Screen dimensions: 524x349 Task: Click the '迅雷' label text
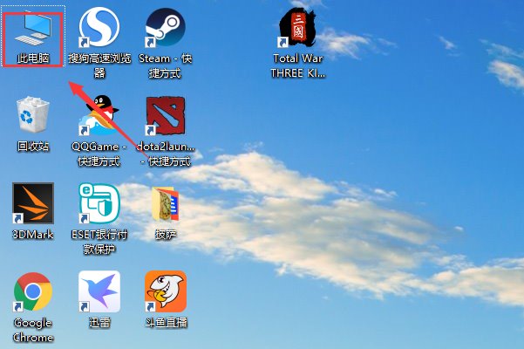click(x=99, y=322)
